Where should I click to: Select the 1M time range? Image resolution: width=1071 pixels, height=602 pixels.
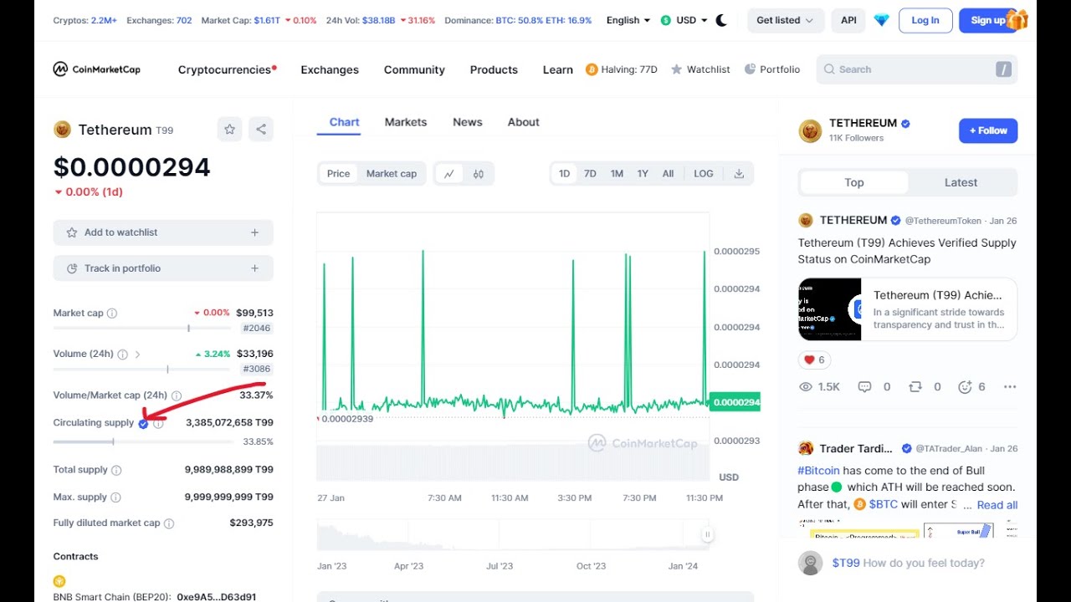(617, 174)
